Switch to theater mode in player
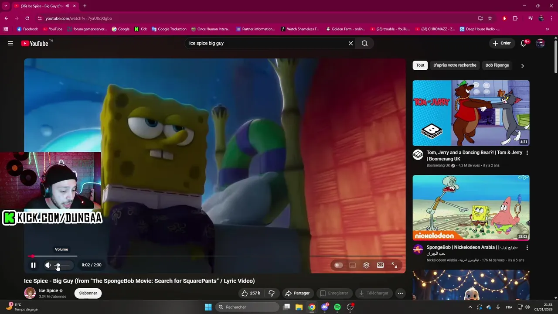Image resolution: width=558 pixels, height=314 pixels. pos(380,265)
